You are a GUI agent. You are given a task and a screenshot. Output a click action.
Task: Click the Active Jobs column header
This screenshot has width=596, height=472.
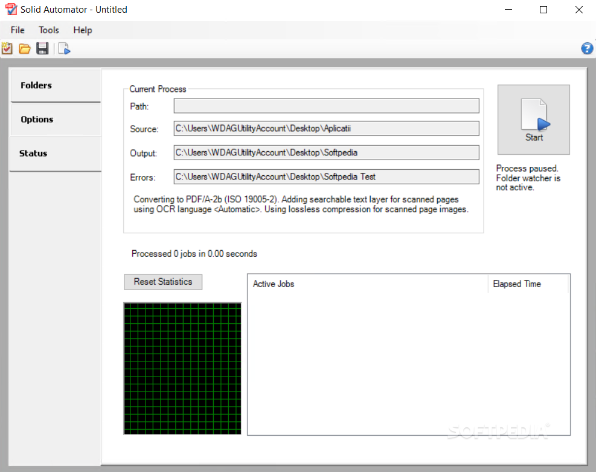click(x=368, y=284)
